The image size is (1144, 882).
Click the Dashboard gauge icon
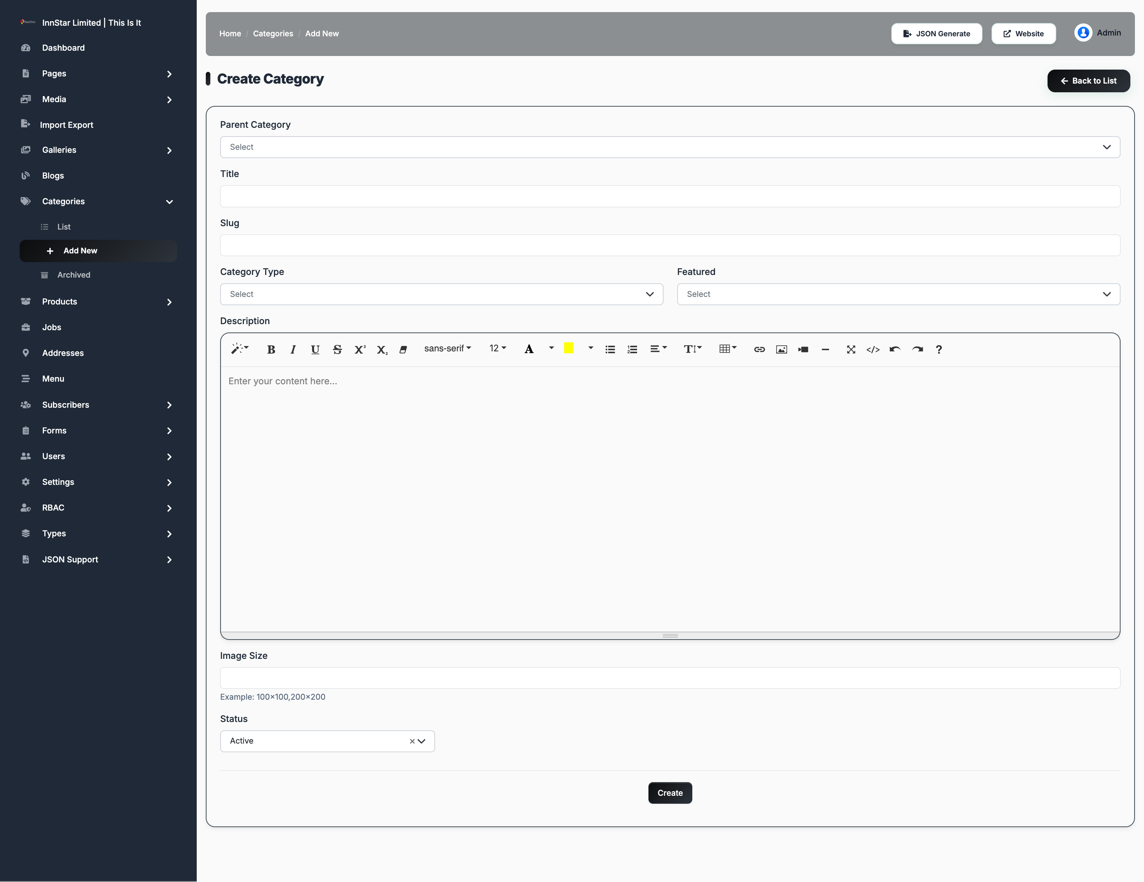click(x=26, y=48)
